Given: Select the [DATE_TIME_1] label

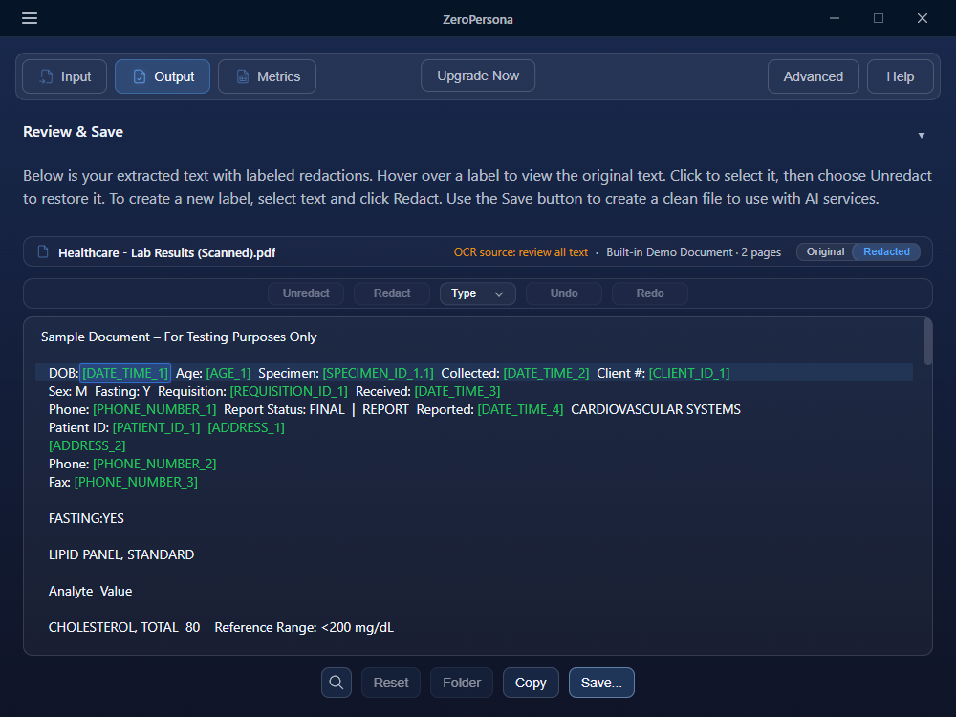Looking at the screenshot, I should click(125, 373).
